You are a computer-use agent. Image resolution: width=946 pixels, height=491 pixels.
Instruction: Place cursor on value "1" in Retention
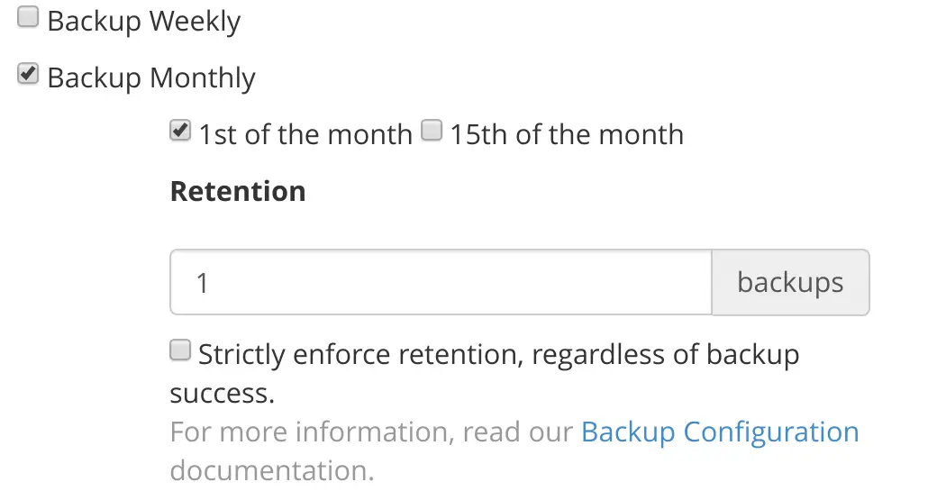[x=203, y=283]
